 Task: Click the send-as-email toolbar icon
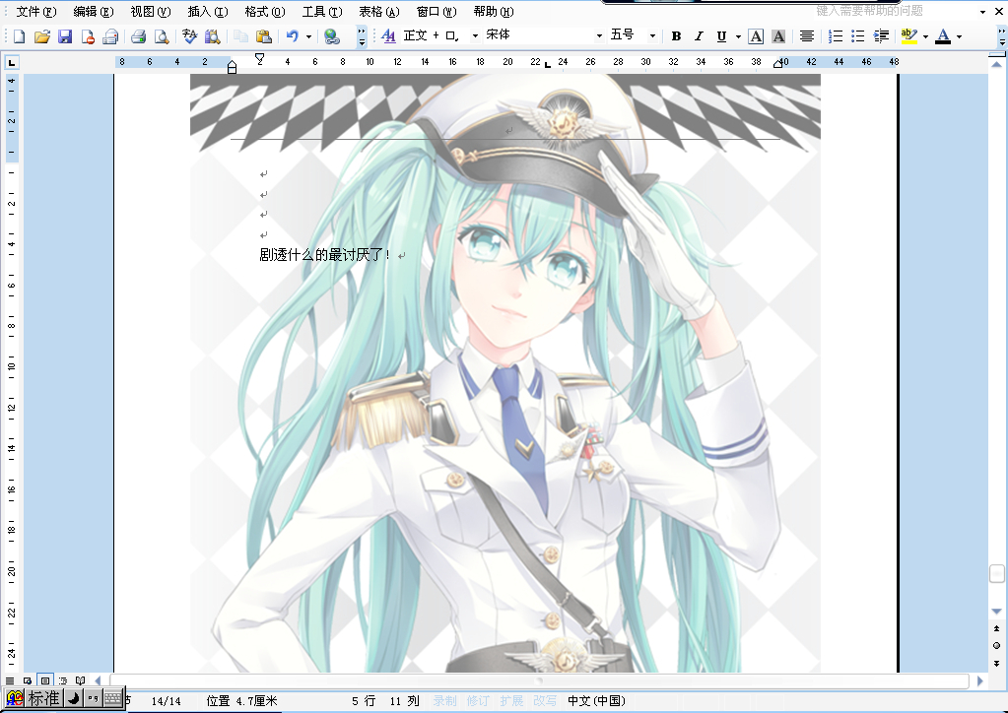[x=110, y=36]
